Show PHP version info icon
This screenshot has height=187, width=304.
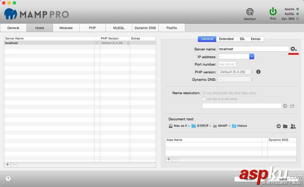click(258, 72)
